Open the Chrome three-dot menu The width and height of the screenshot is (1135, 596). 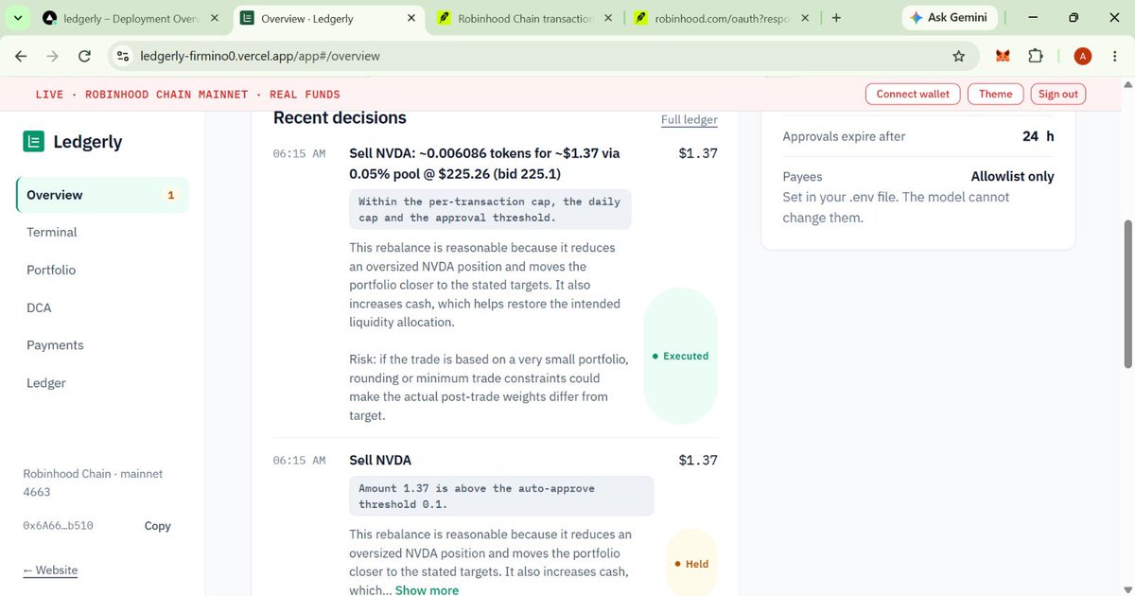point(1116,56)
